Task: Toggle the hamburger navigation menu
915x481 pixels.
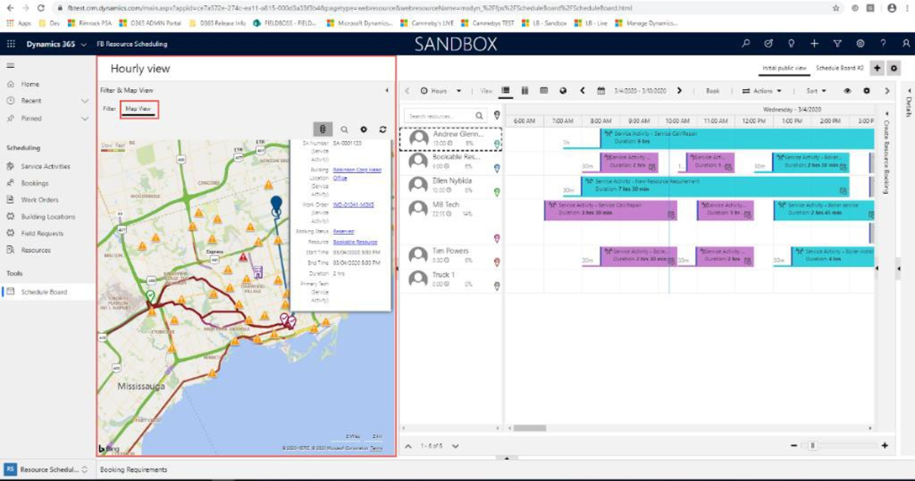Action: [11, 65]
